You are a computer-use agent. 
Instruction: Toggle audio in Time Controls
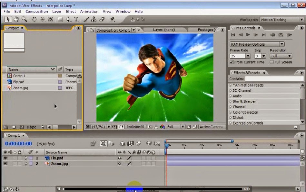pyautogui.click(x=272, y=35)
